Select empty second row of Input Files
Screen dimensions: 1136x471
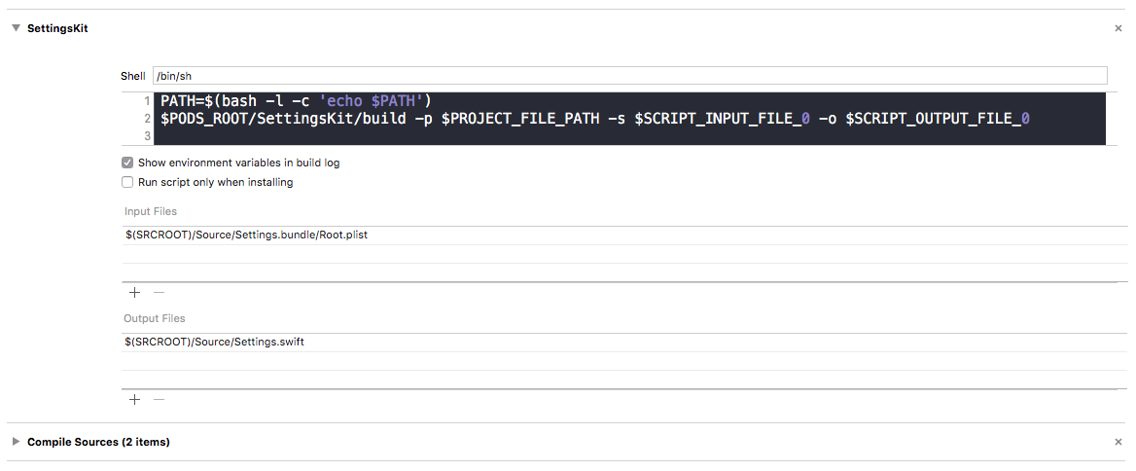[x=624, y=254]
